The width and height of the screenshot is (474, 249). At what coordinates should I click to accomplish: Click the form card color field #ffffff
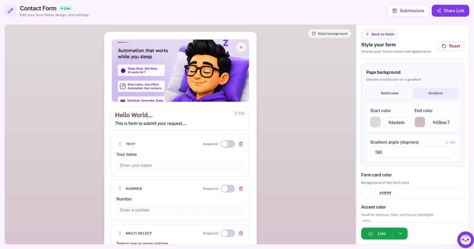click(419, 193)
